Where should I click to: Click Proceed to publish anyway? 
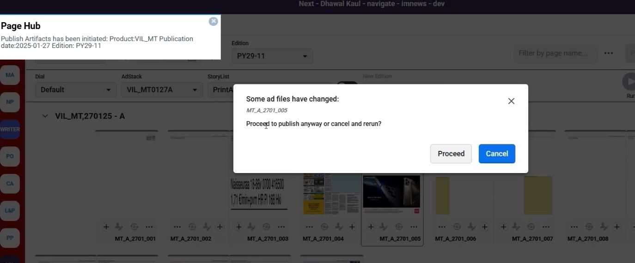tap(451, 154)
